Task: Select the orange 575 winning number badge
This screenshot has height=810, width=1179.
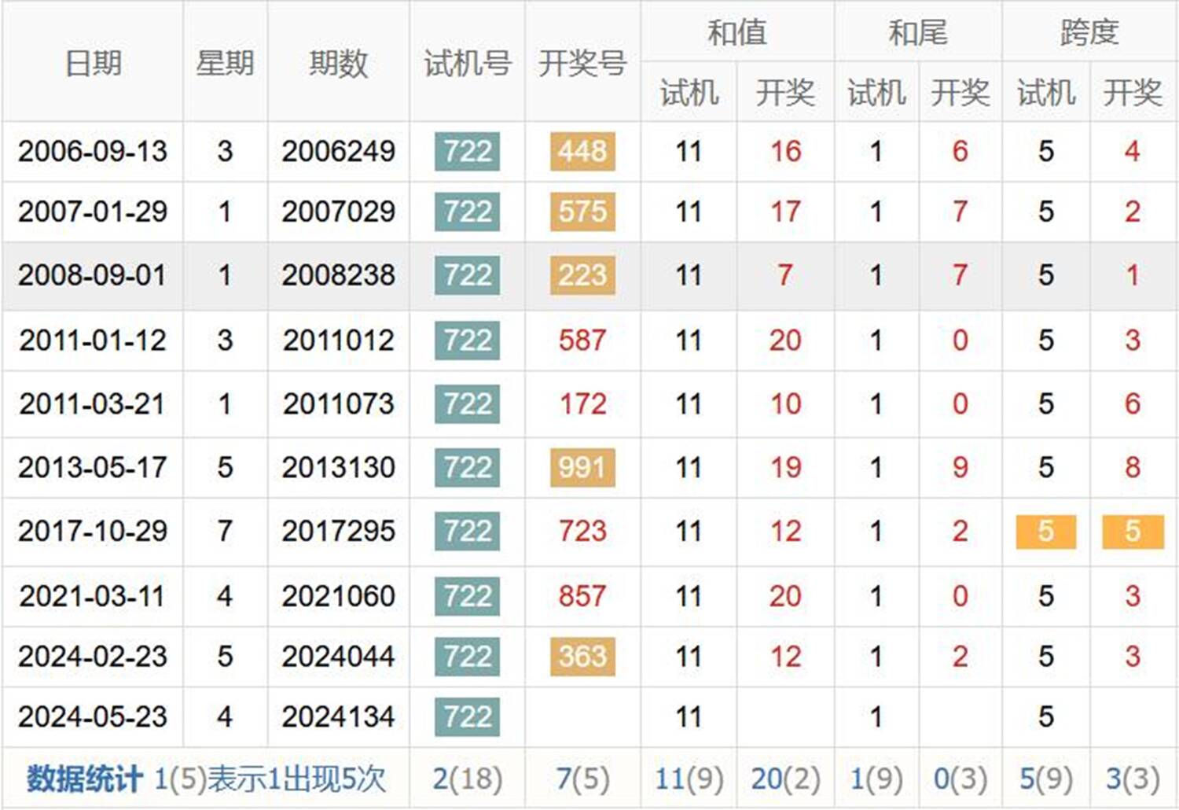Action: pos(582,212)
